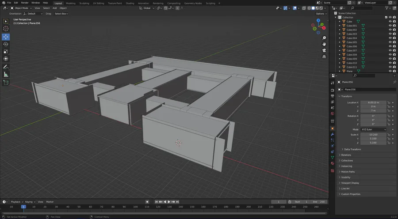398x219 pixels.
Task: Open the Global transform orientation dropdown
Action: tap(147, 8)
